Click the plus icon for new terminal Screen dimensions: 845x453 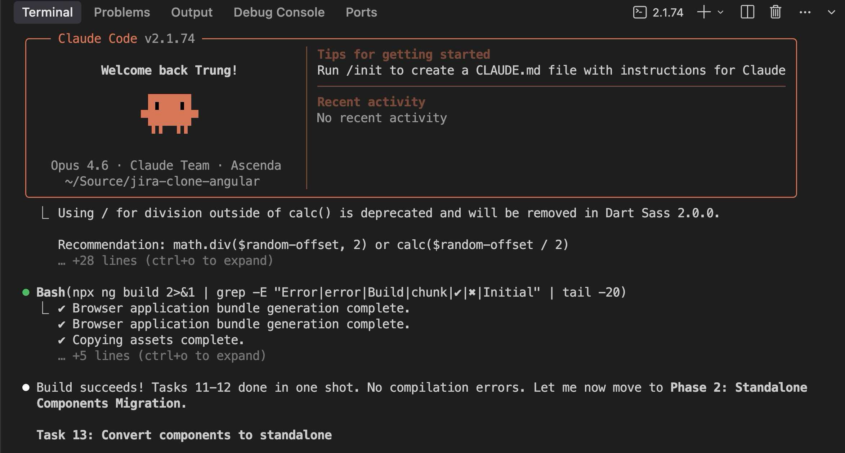[704, 12]
